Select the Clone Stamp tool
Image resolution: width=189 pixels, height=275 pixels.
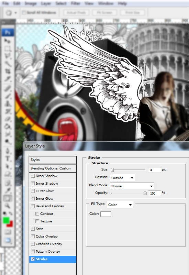click(7, 103)
